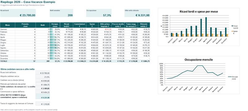Click the Utile netto stimato card value
The width and height of the screenshot is (248, 111).
[x=143, y=15]
